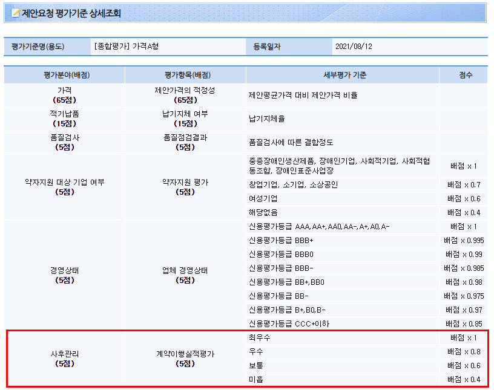Select score '배점 x 0.98'

click(x=464, y=282)
